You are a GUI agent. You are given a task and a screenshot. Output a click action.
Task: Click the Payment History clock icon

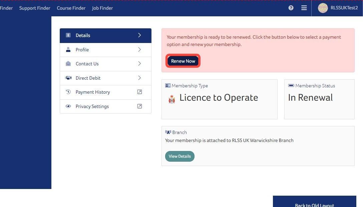(x=68, y=92)
